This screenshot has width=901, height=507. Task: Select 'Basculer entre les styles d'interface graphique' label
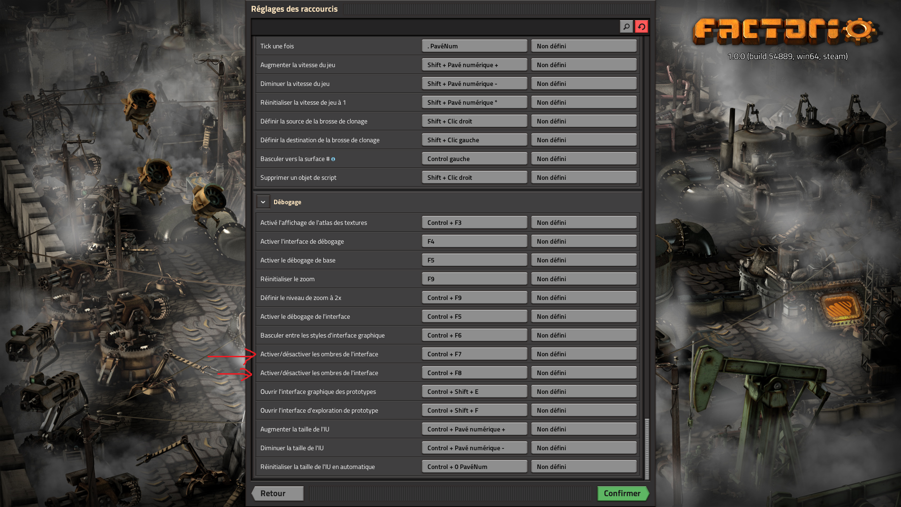click(x=322, y=335)
